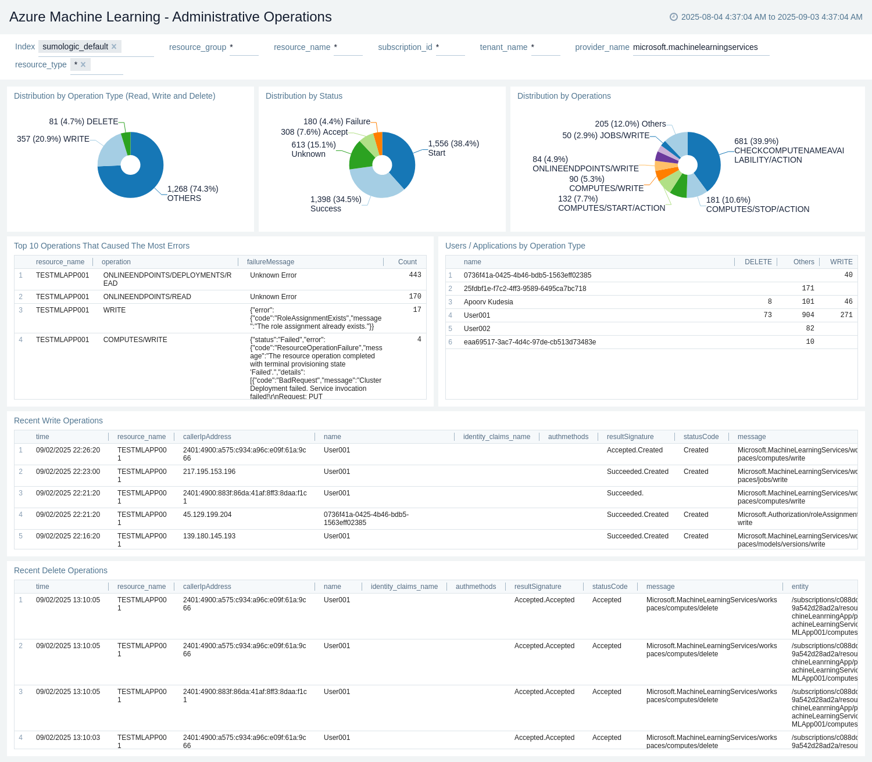Click caller IP address 139.180.145.193
The height and width of the screenshot is (762, 872).
[x=209, y=536]
